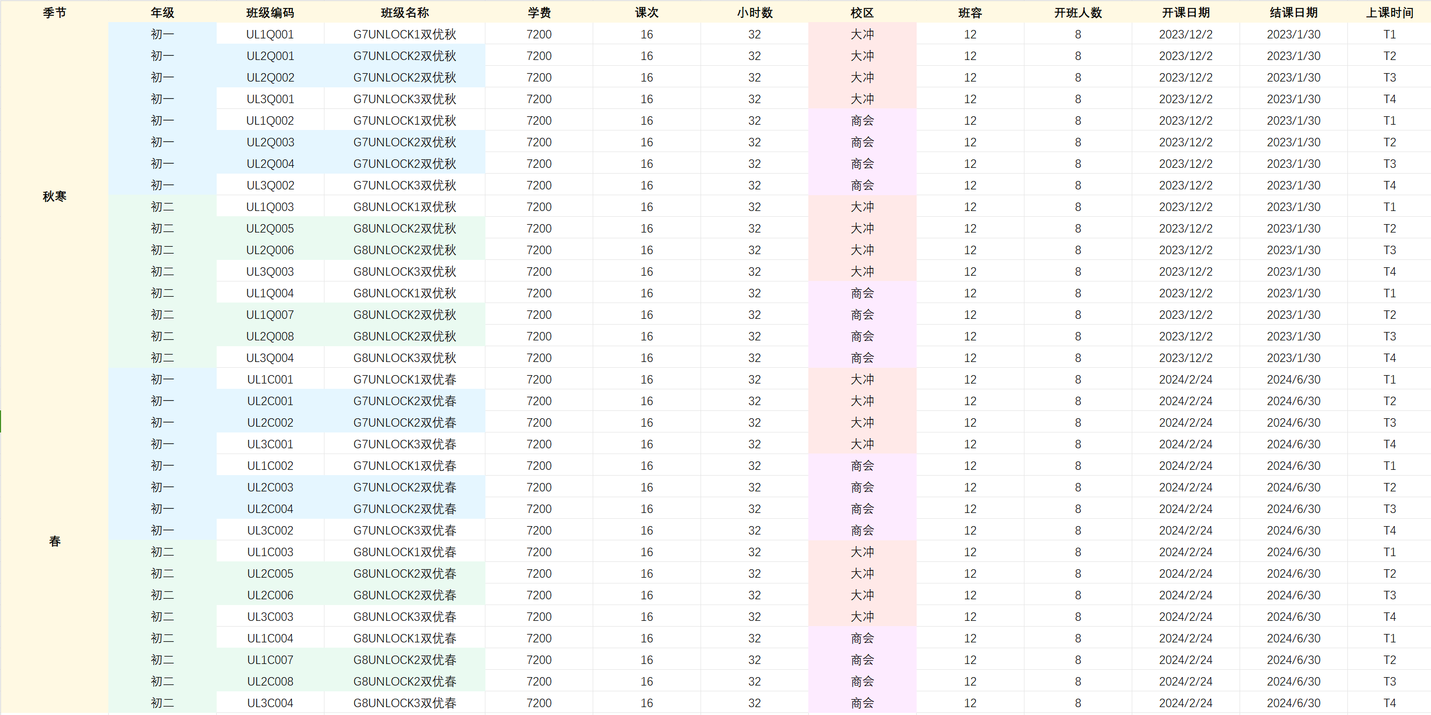Screen dimensions: 1431x715
Task: Select class code cell UL2C008
Action: coord(270,681)
